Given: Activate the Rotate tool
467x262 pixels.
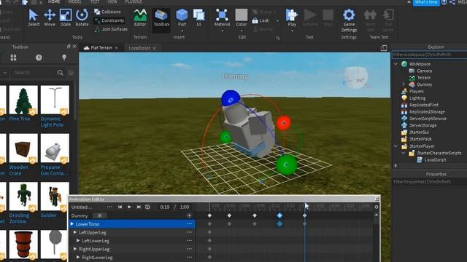Looking at the screenshot, I should 82,17.
